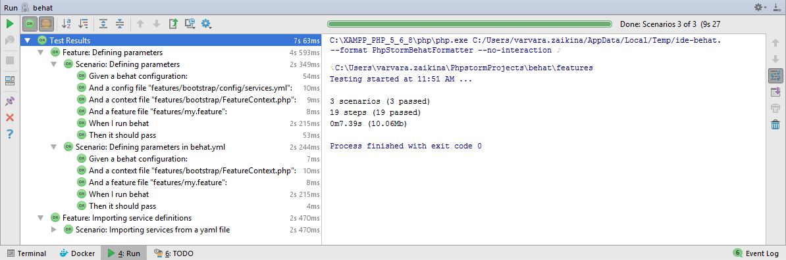This screenshot has height=260, width=786.
Task: Select 'Given a behat configuration:' step with 54ms
Action: click(171, 76)
